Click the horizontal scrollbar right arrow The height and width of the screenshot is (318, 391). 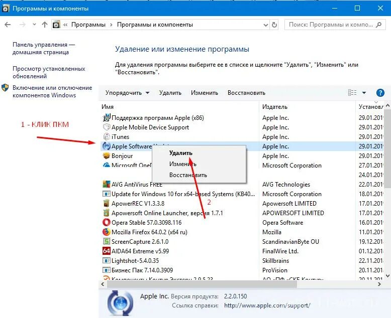379,284
